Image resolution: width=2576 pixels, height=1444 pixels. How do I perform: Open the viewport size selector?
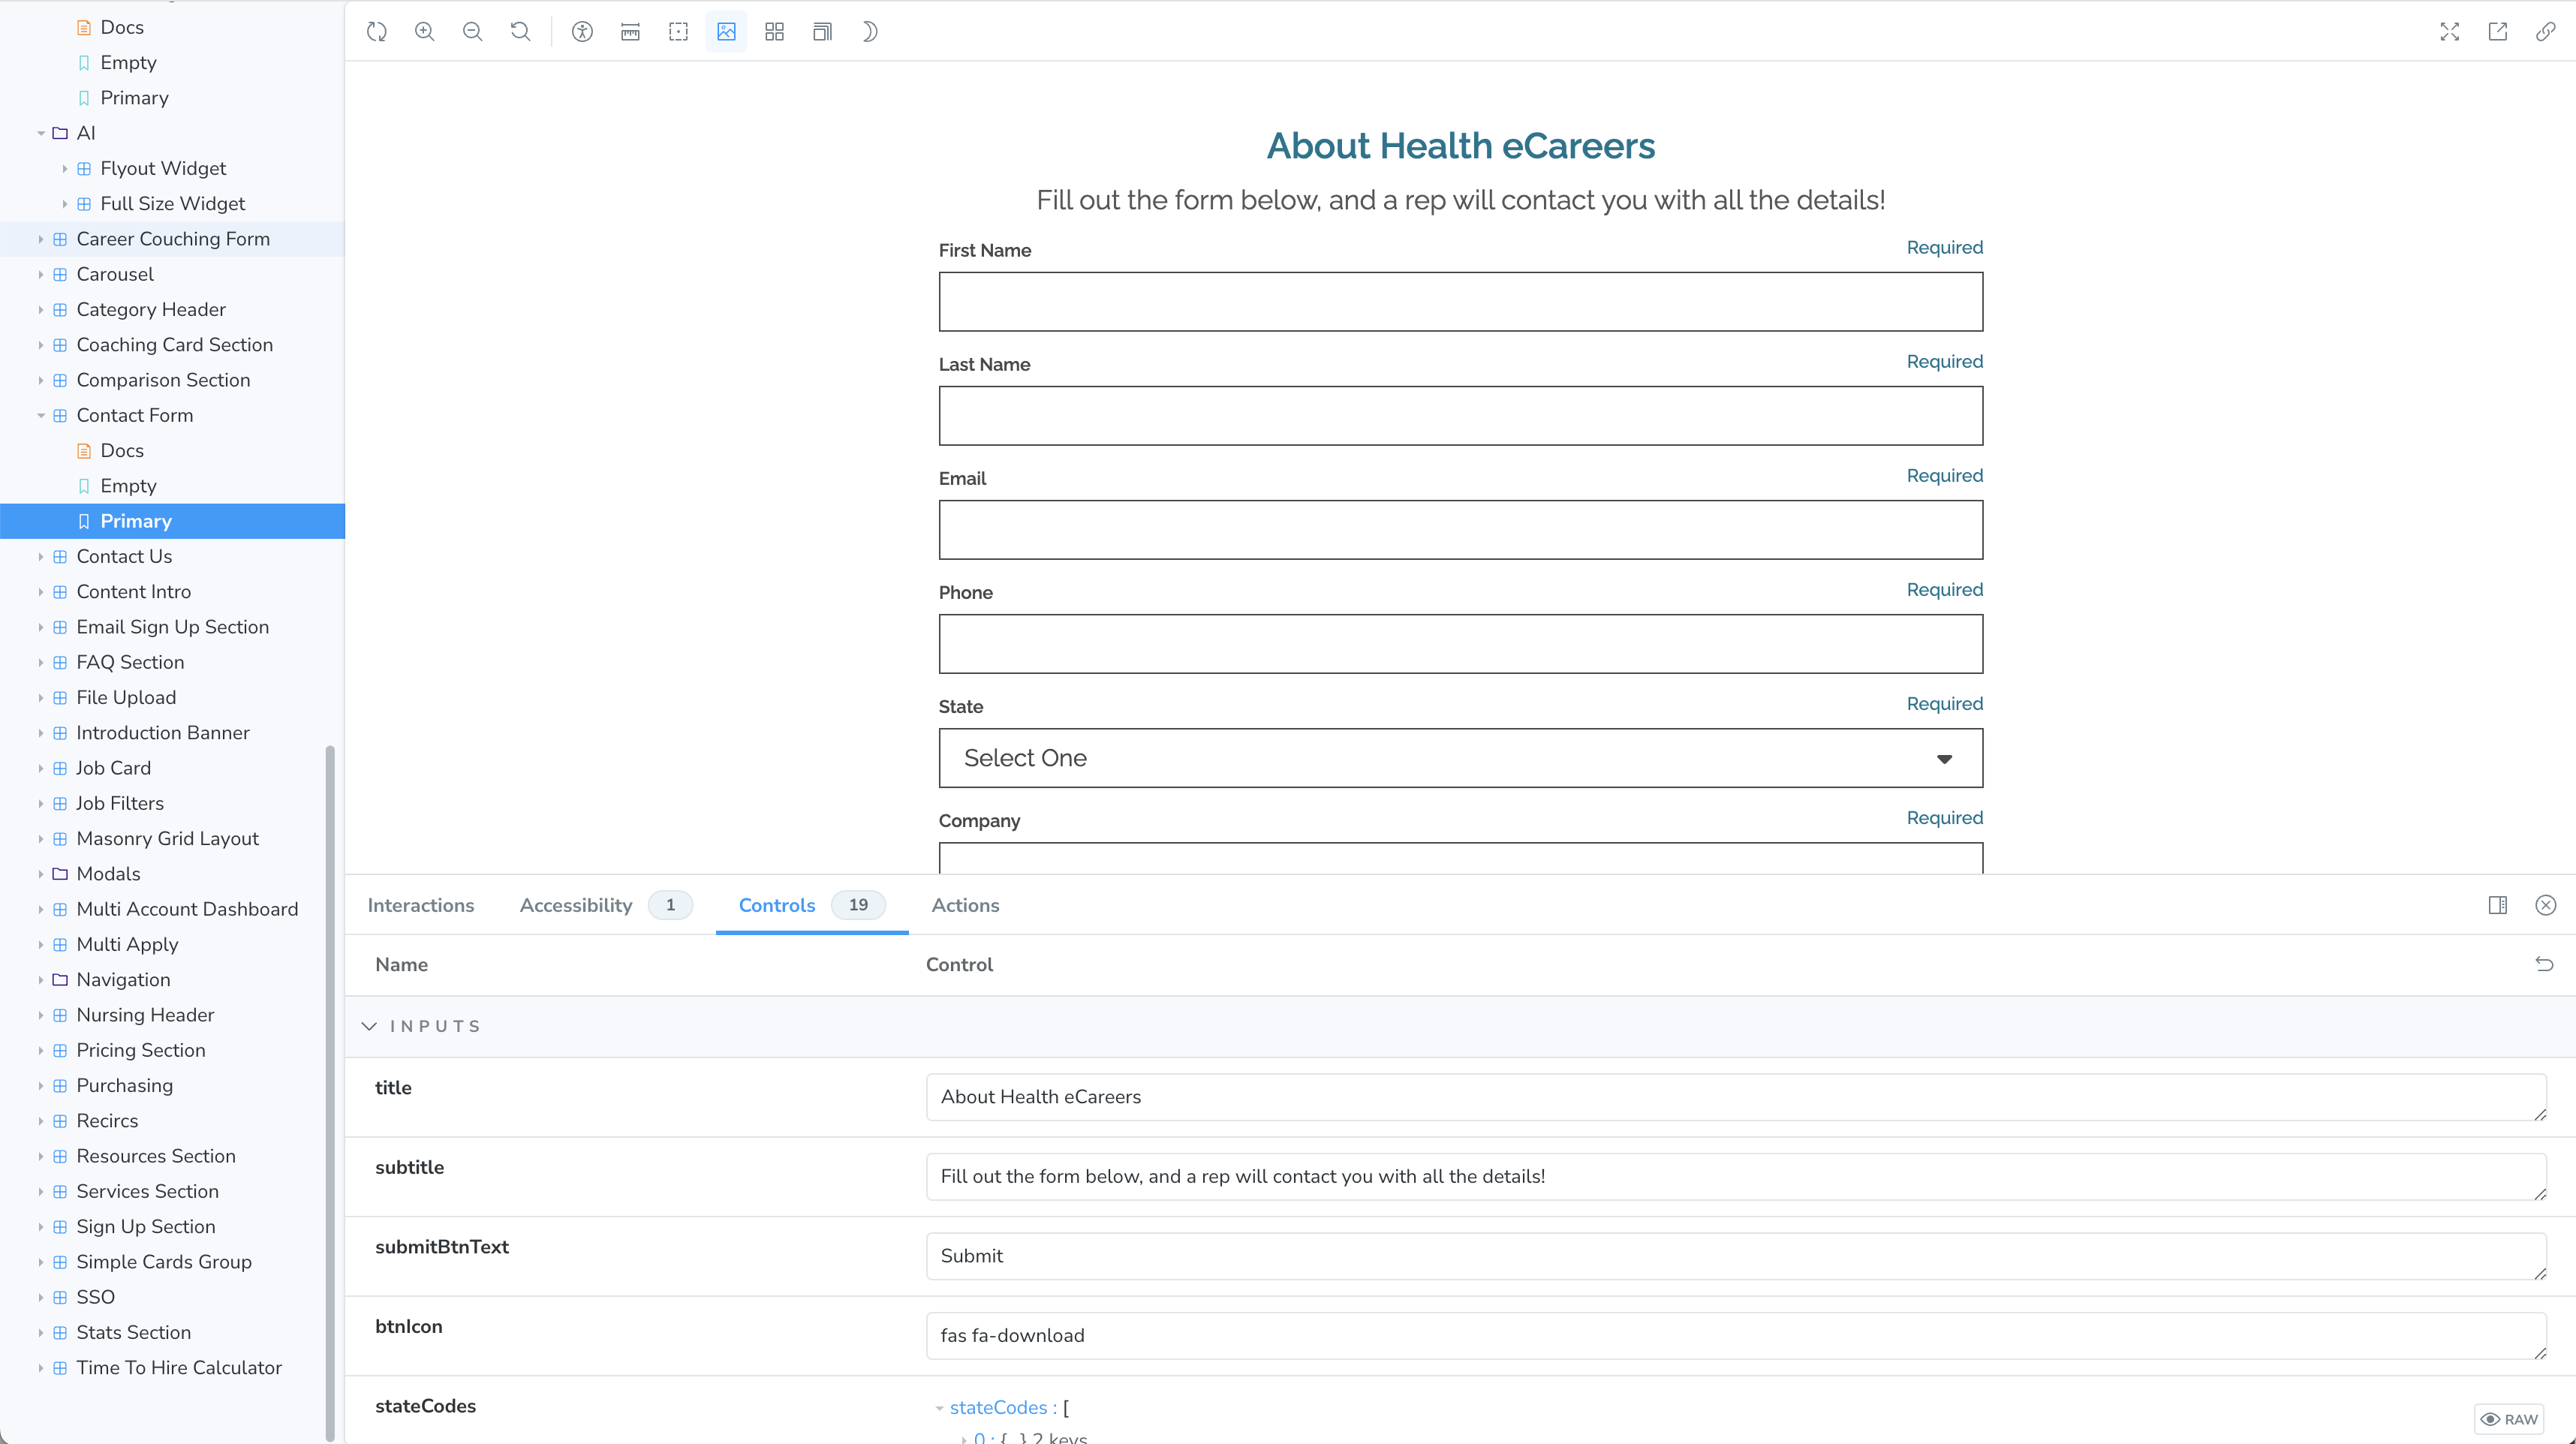[x=822, y=32]
